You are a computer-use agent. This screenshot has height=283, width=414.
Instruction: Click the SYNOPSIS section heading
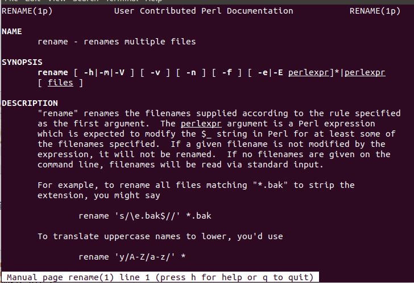22,62
